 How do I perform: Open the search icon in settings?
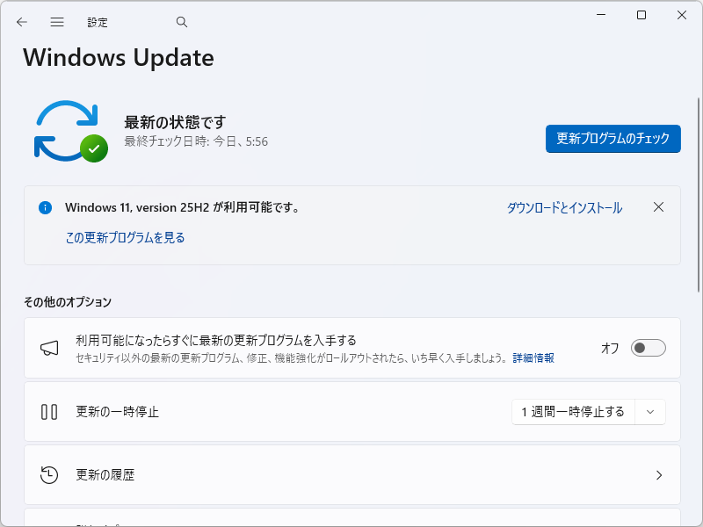181,21
